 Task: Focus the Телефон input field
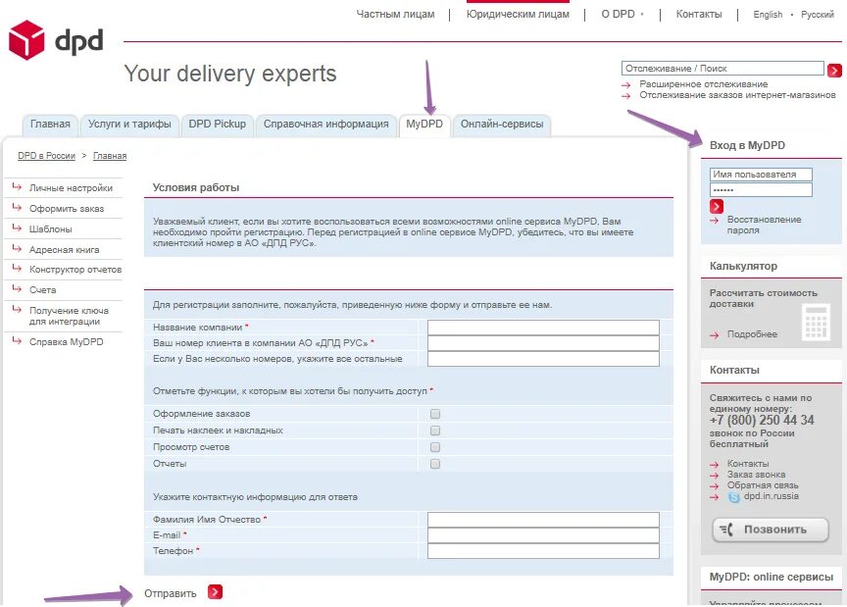543,551
